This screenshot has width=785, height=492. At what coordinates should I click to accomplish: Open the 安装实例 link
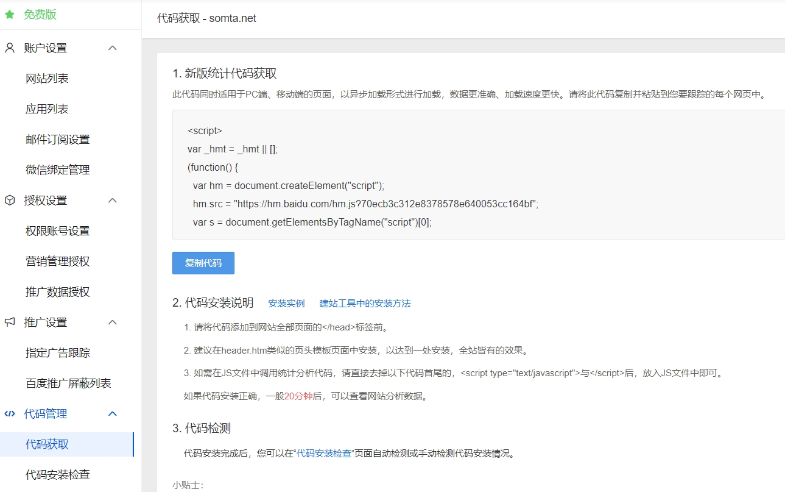[286, 303]
